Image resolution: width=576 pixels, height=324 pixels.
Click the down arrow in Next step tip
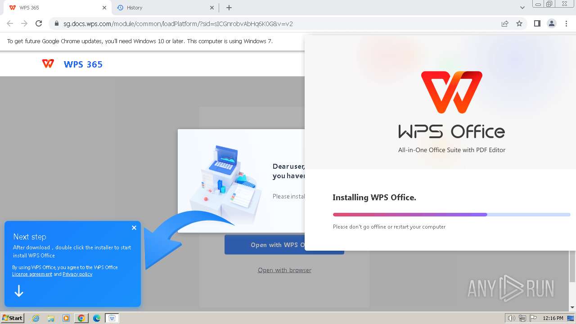pyautogui.click(x=19, y=291)
